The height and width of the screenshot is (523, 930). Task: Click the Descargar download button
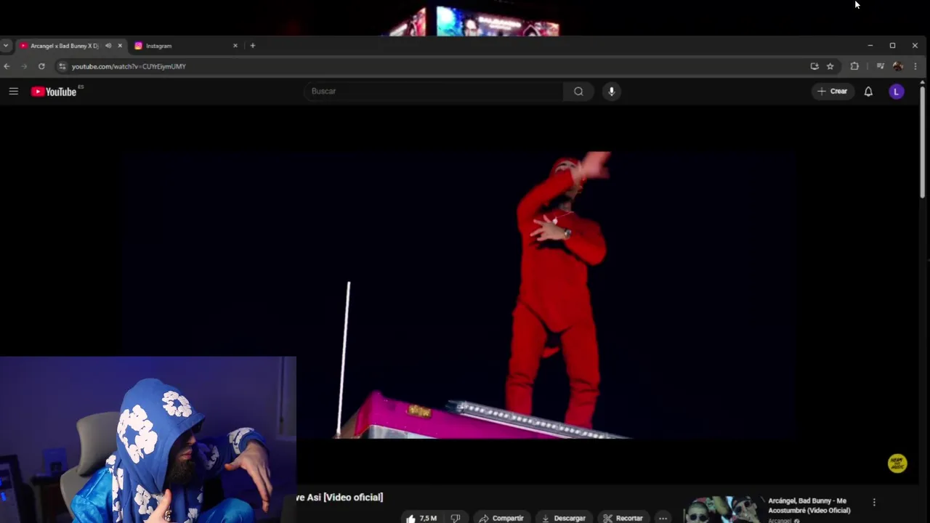point(564,518)
